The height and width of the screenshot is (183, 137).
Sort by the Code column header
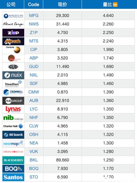[x=34, y=5]
